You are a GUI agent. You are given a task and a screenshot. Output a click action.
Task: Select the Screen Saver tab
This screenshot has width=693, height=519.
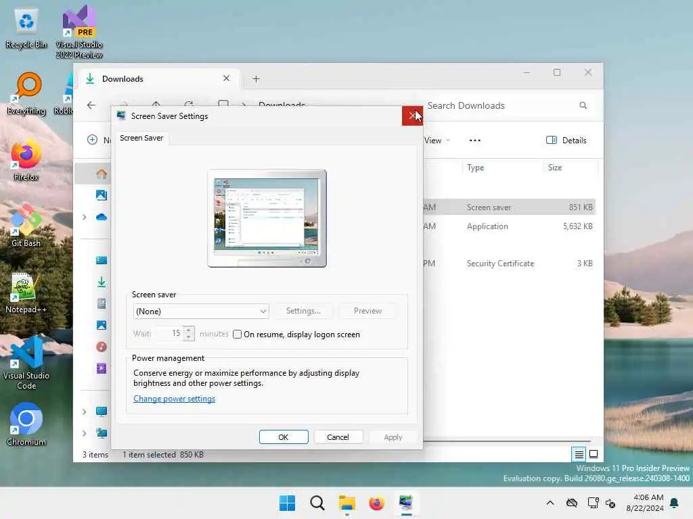[141, 138]
